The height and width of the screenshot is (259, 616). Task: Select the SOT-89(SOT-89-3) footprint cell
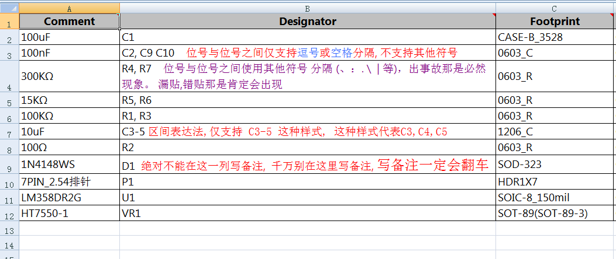555,213
